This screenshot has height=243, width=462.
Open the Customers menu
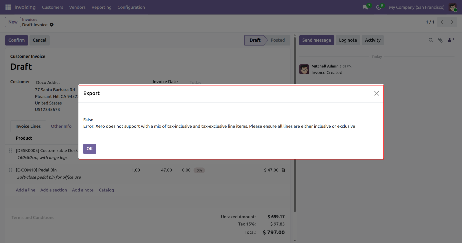pyautogui.click(x=52, y=7)
